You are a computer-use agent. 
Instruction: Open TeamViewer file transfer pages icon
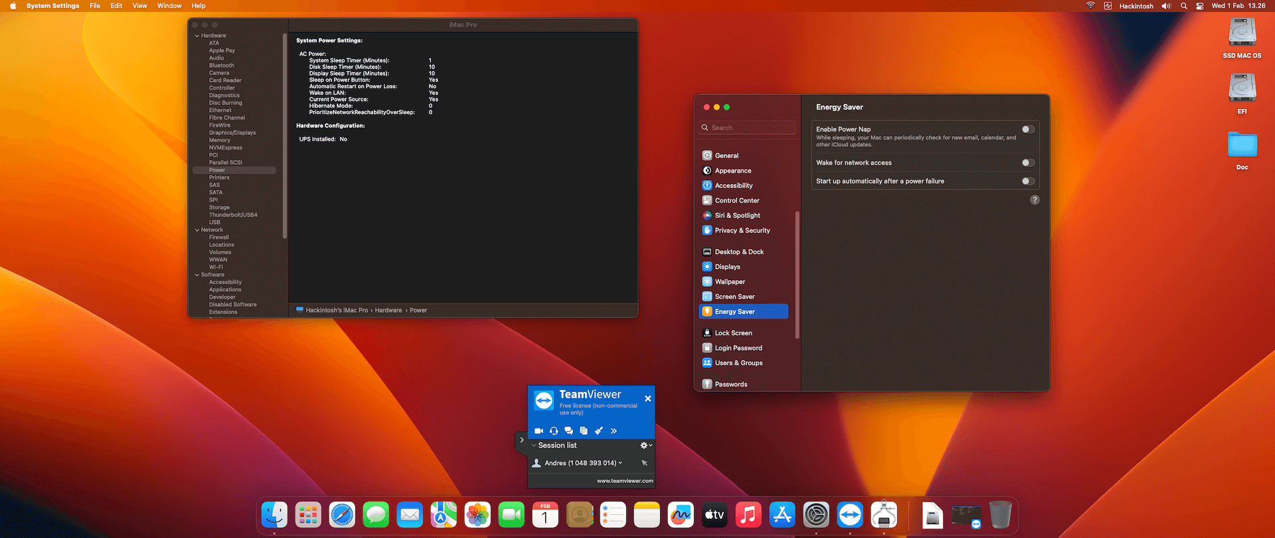coord(584,431)
